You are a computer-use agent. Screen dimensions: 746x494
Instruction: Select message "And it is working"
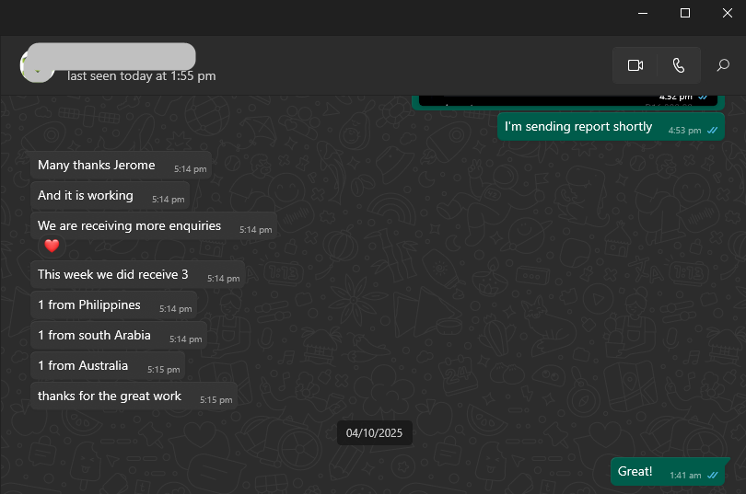111,196
